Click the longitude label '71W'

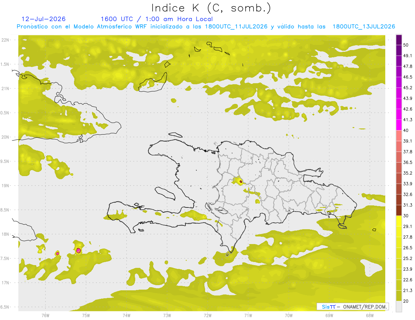[x=248, y=316]
